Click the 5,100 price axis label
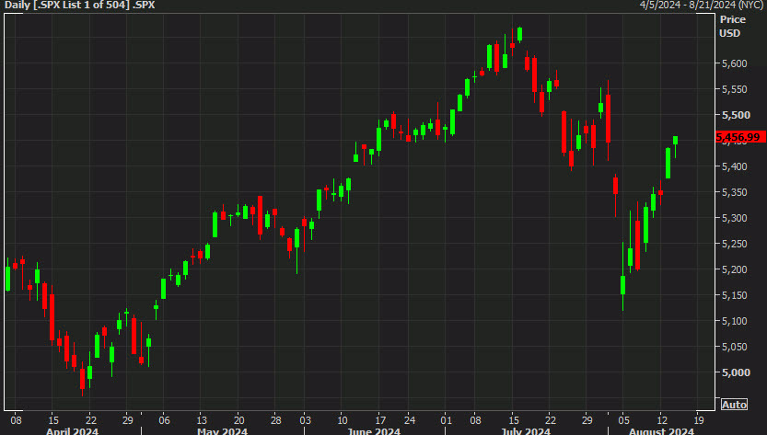Viewport: 767px width, 435px height. pos(735,321)
